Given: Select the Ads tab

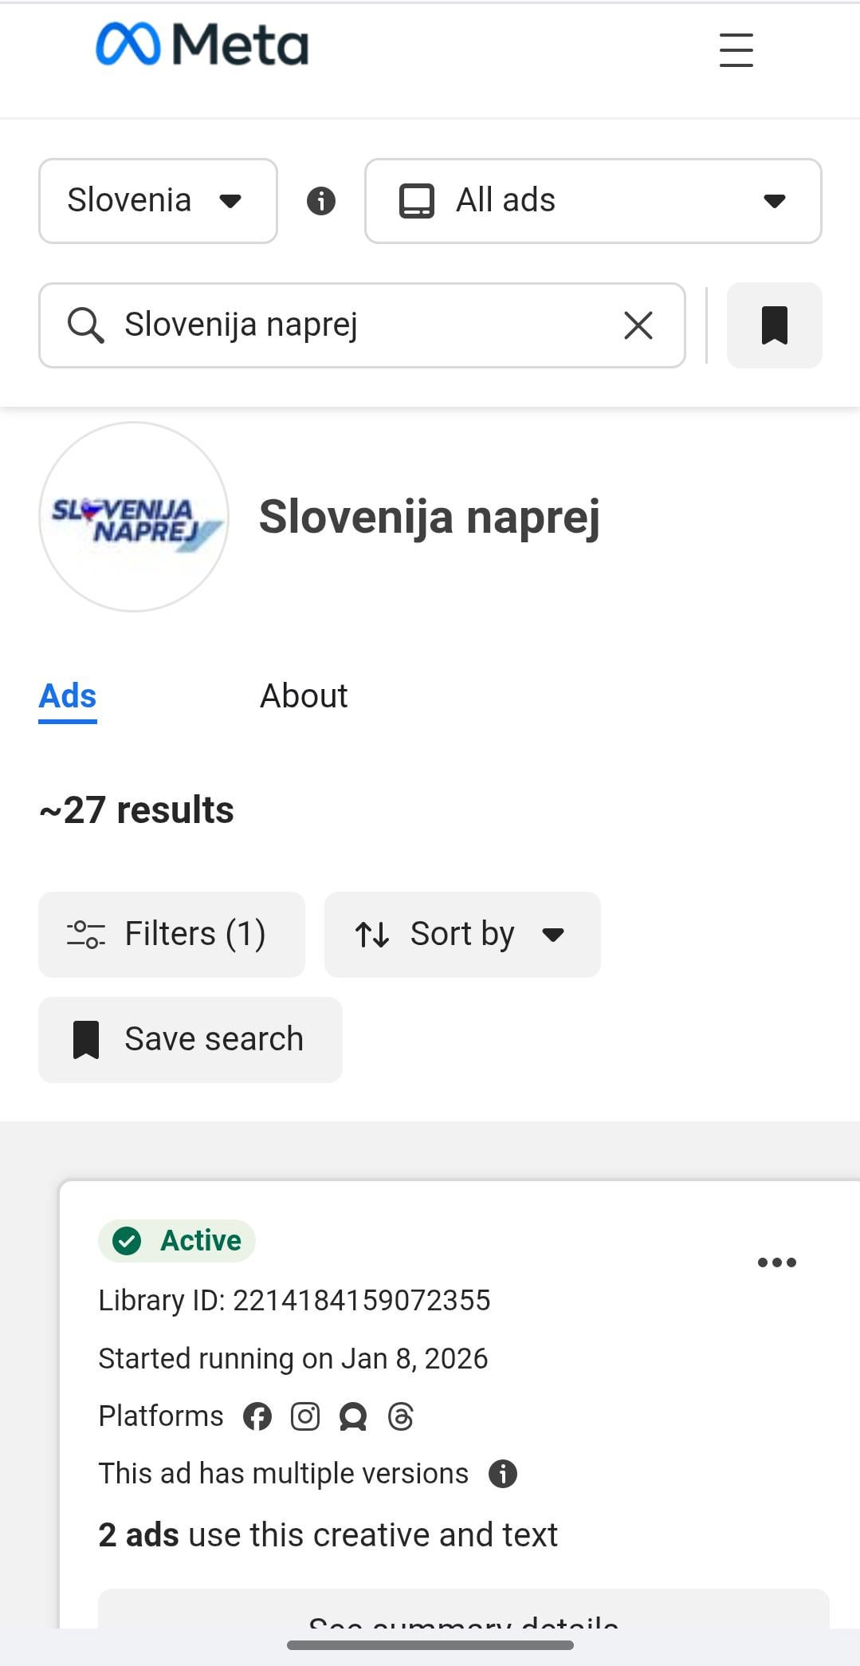Looking at the screenshot, I should 68,696.
